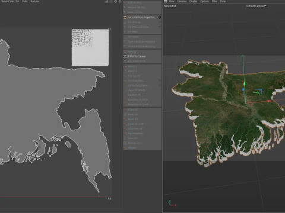Open UV Straighten options gear
The height and width of the screenshot is (213, 285).
click(160, 80)
